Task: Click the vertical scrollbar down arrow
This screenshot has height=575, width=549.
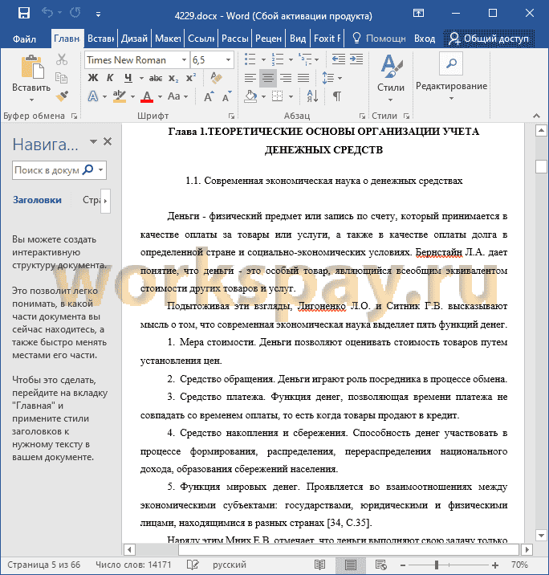Action: coord(541,535)
